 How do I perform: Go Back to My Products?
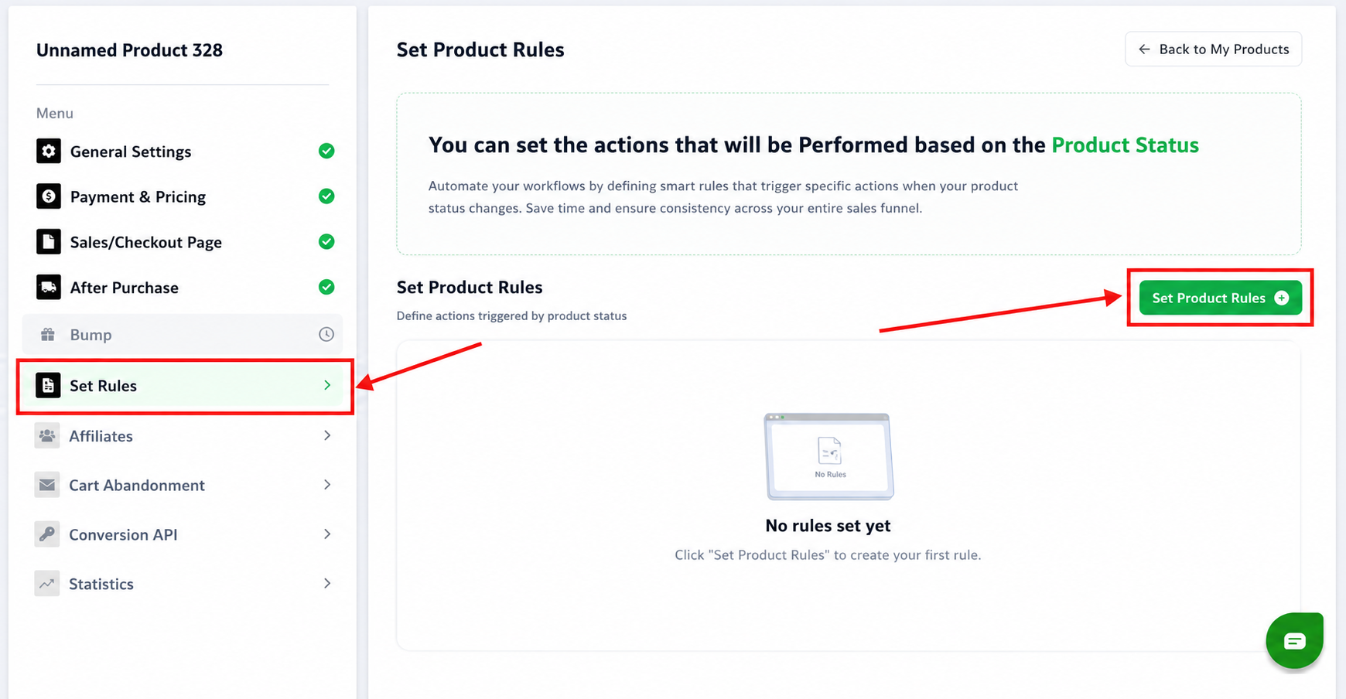1213,49
